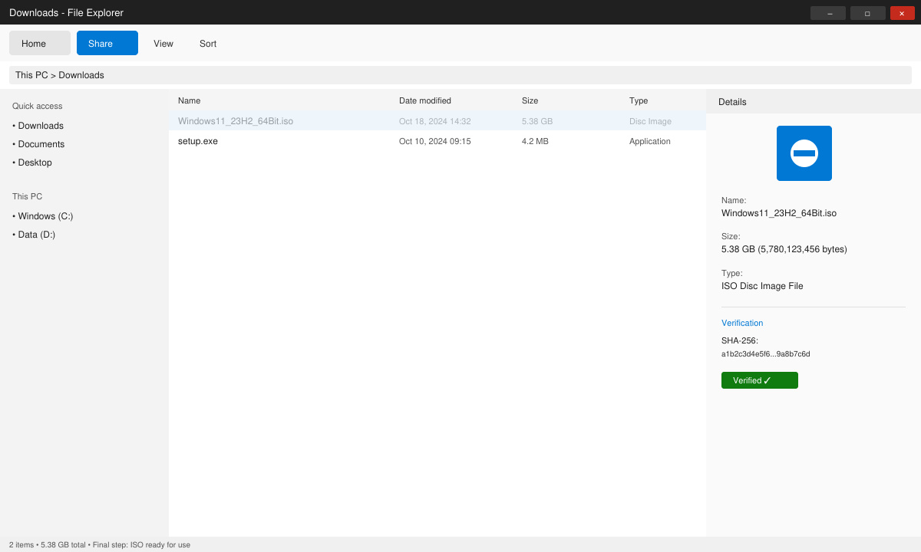921x552 pixels.
Task: Switch to the Share tab
Action: click(107, 43)
